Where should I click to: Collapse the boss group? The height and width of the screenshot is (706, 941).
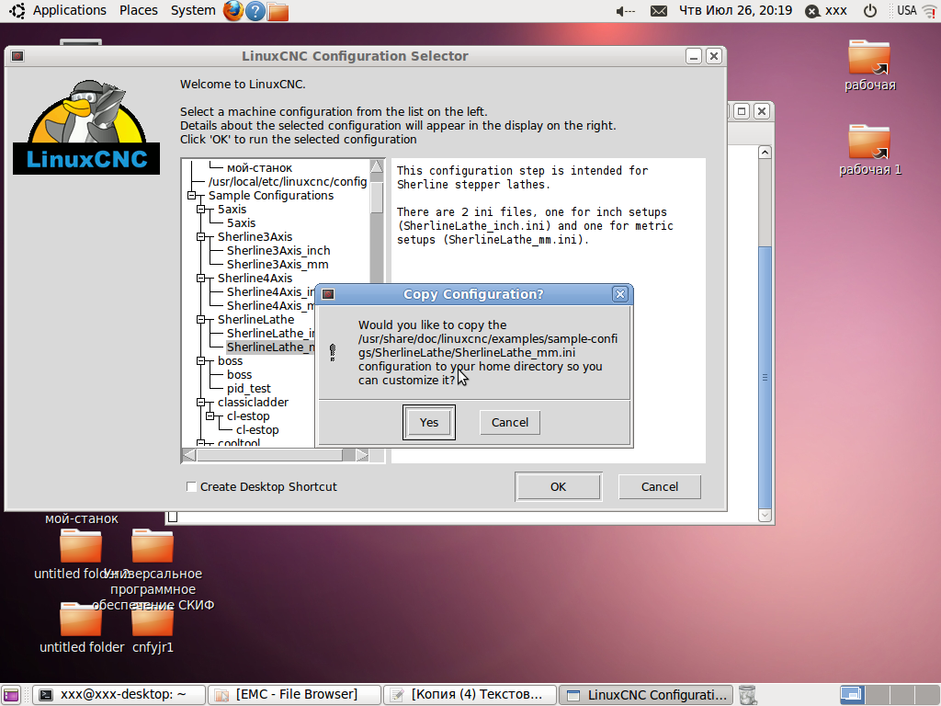click(x=201, y=361)
